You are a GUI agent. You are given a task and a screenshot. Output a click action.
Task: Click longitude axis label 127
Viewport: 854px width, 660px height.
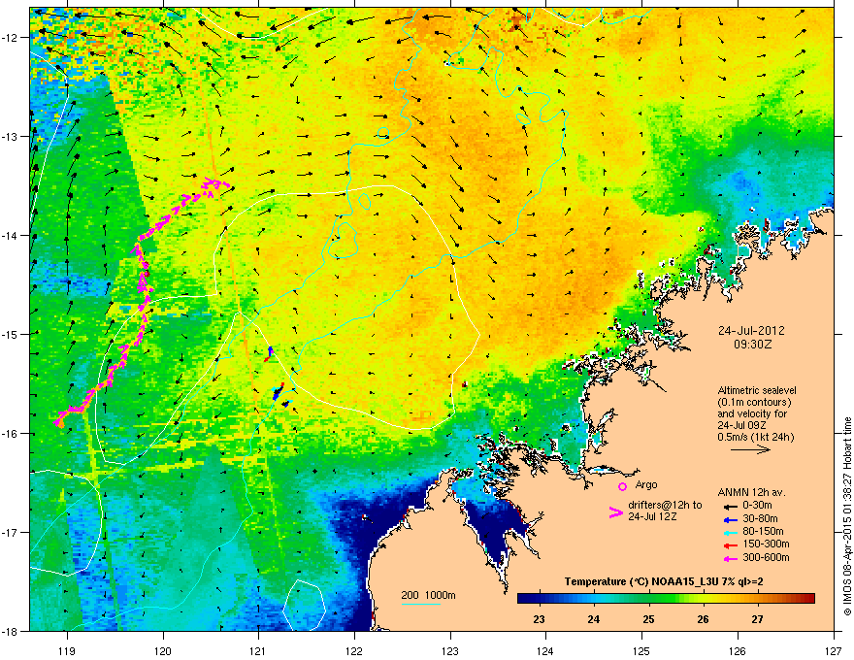pyautogui.click(x=834, y=650)
